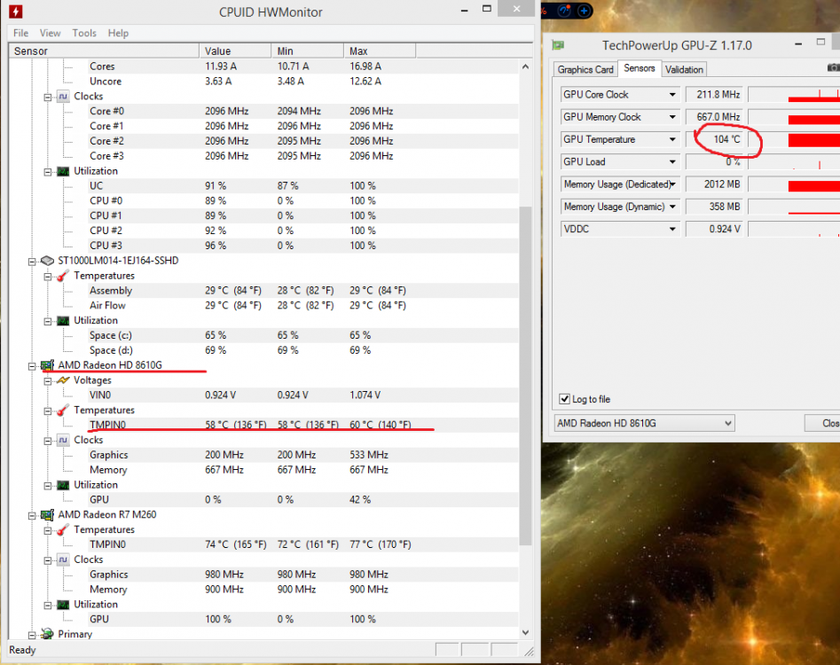840x665 pixels.
Task: Click the HWMonitor lightning bolt title icon
Action: (x=16, y=12)
